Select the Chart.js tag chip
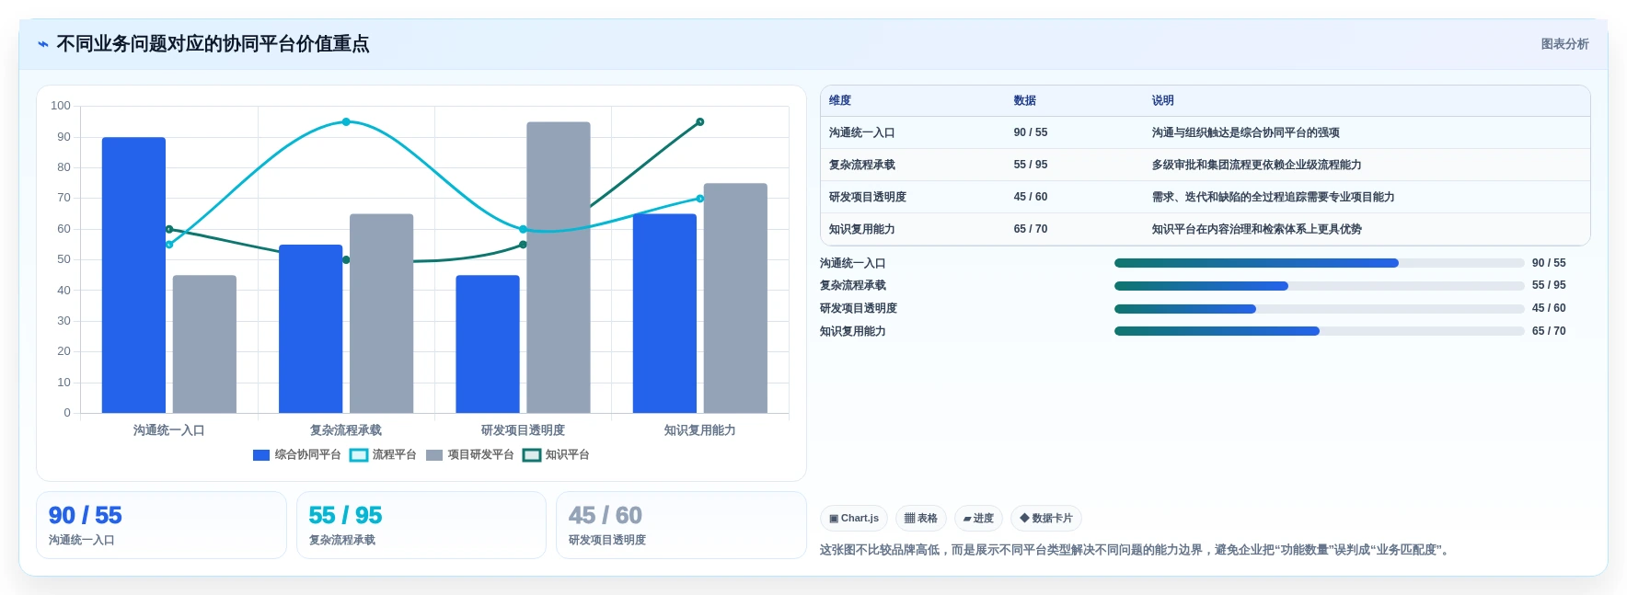This screenshot has height=595, width=1627. coord(853,519)
